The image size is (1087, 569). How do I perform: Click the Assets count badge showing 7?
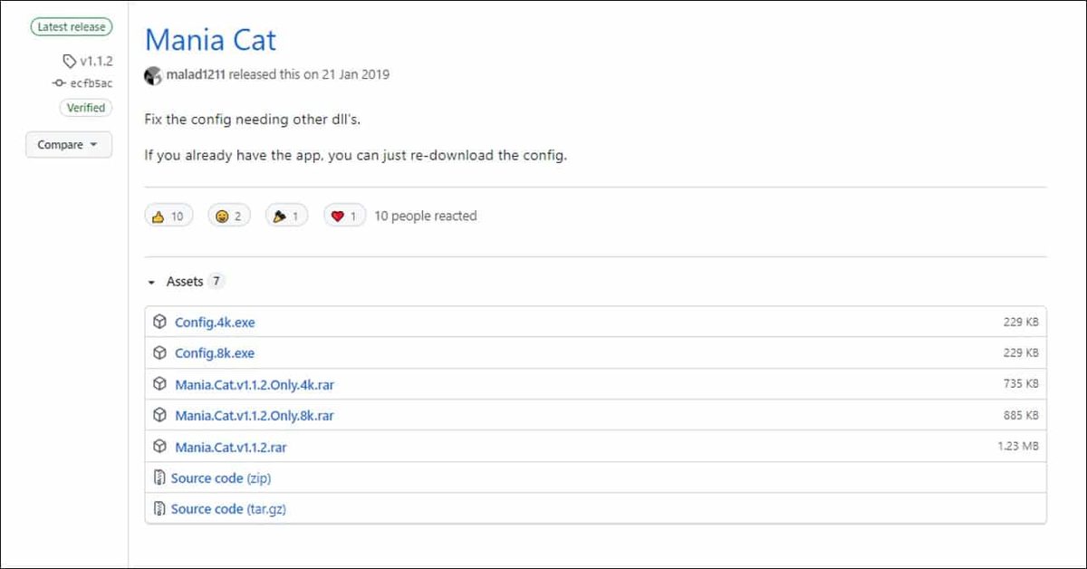[216, 282]
